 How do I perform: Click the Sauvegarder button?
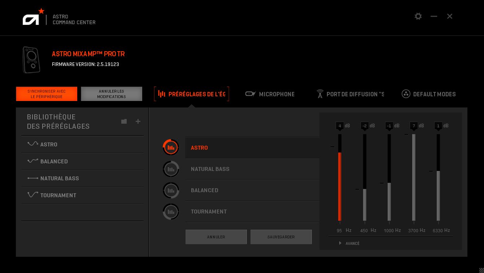pos(281,237)
